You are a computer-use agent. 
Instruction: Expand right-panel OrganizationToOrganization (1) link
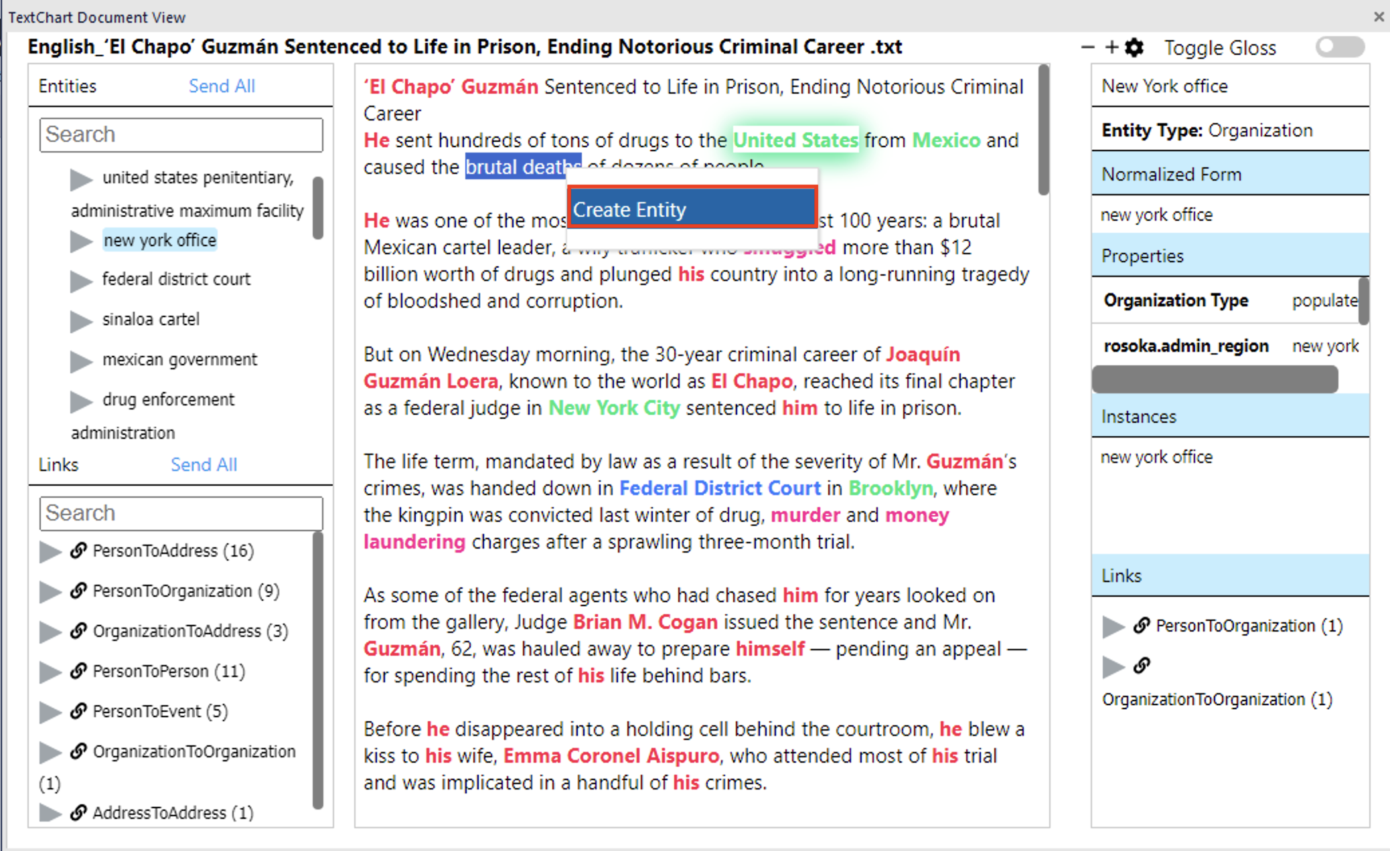pos(1113,667)
